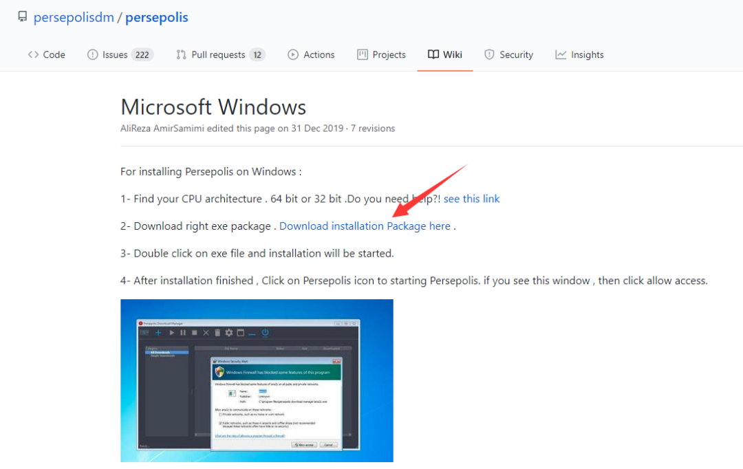743x469 pixels.
Task: Open the Pull requests tab
Action: (220, 54)
